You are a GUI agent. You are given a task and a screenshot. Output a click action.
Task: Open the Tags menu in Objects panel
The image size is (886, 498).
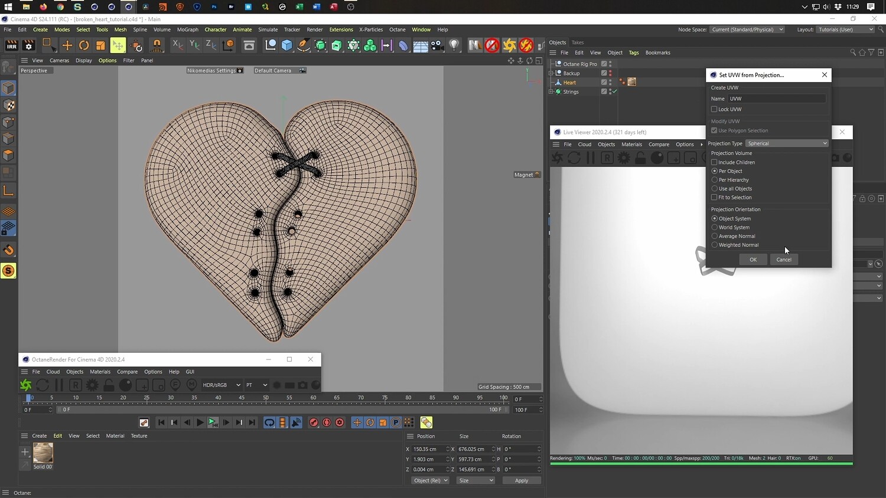pyautogui.click(x=634, y=53)
